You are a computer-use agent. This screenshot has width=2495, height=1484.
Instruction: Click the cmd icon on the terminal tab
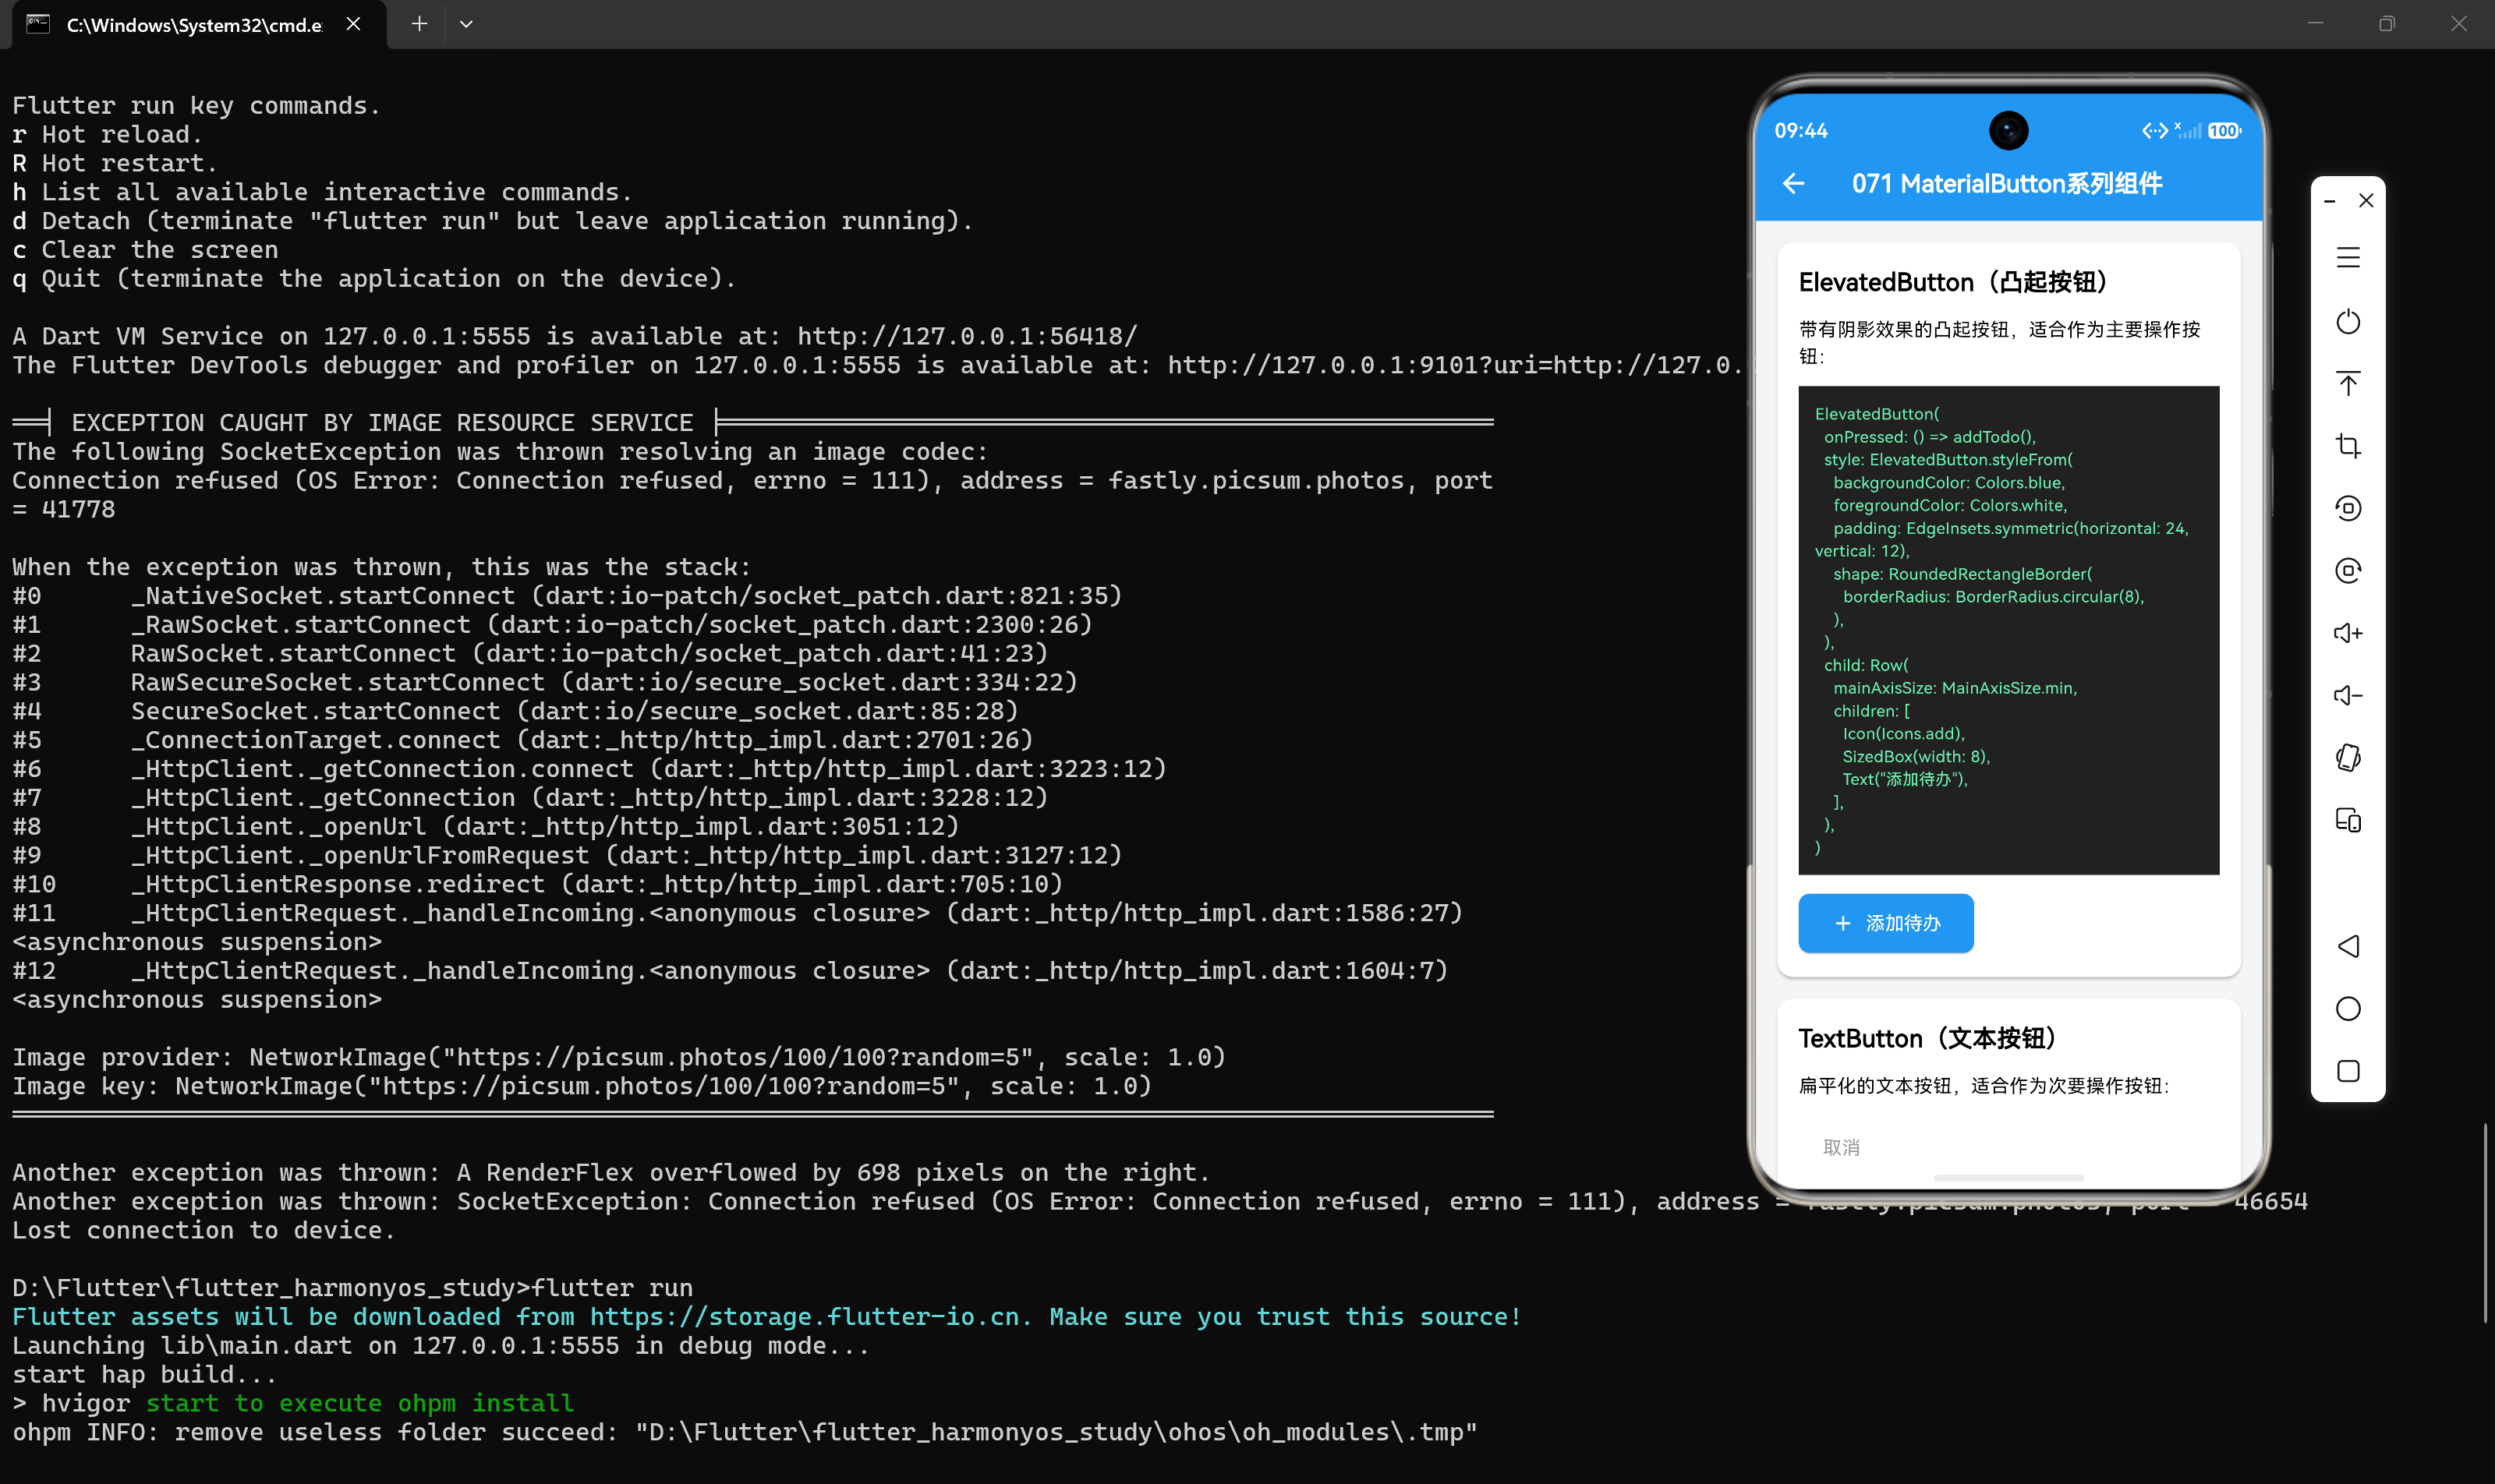38,24
